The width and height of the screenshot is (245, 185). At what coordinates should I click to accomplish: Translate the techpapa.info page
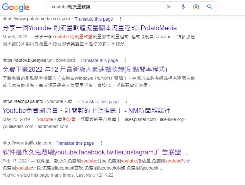click(100, 102)
